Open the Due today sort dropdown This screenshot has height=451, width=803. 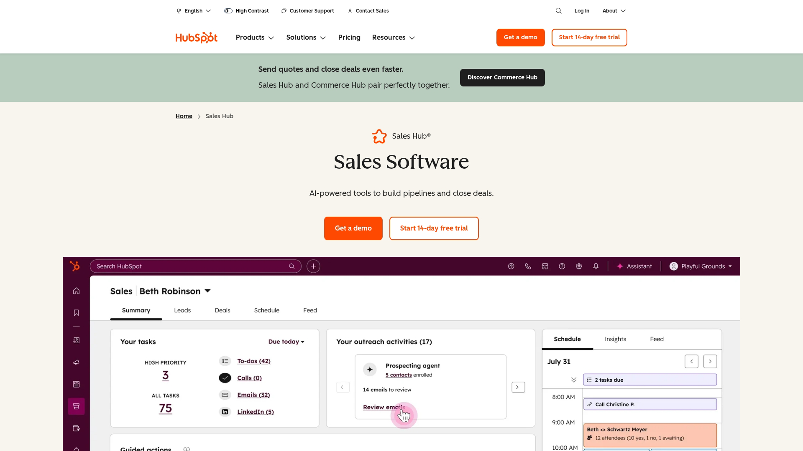click(x=286, y=342)
